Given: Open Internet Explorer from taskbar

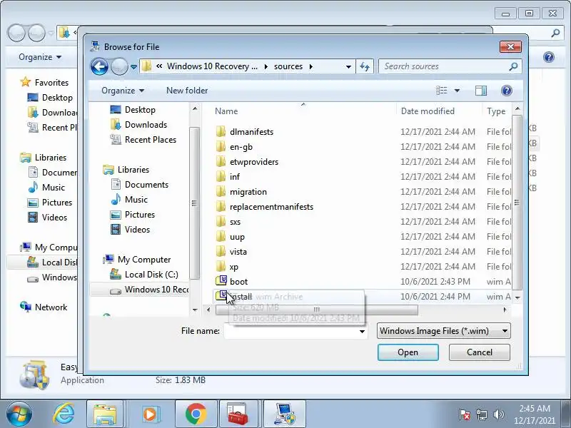Looking at the screenshot, I should pyautogui.click(x=64, y=414).
